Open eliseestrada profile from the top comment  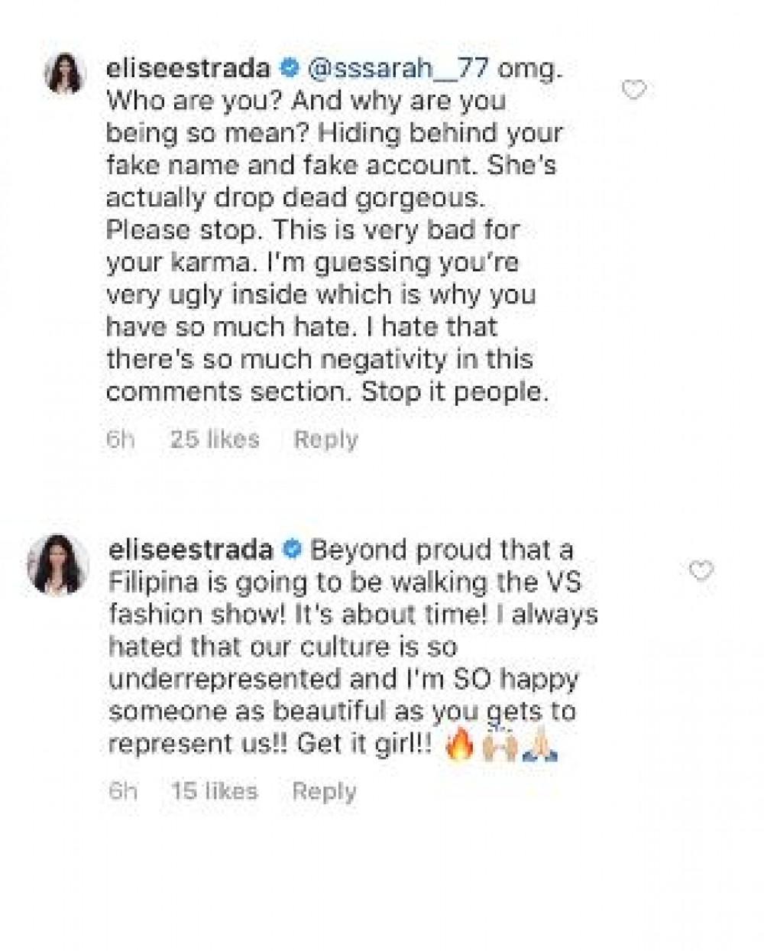pos(189,69)
